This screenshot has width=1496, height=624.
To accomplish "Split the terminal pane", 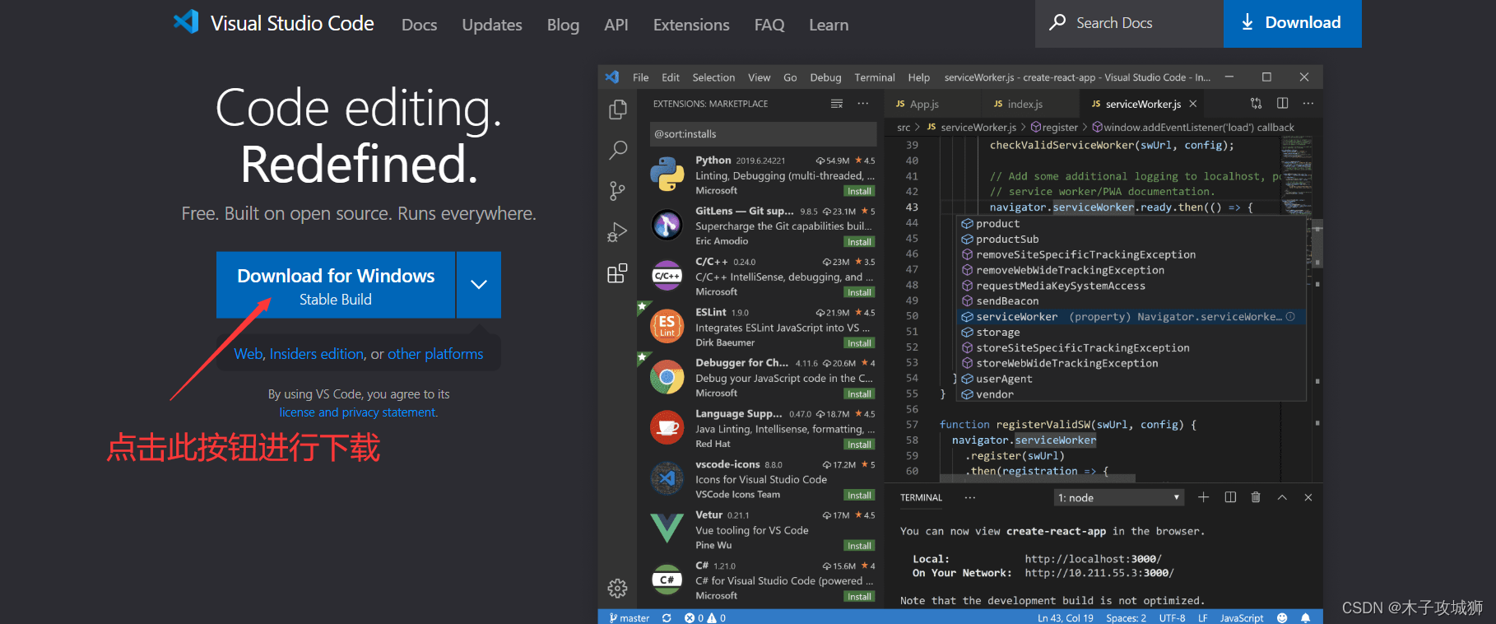I will pos(1230,497).
